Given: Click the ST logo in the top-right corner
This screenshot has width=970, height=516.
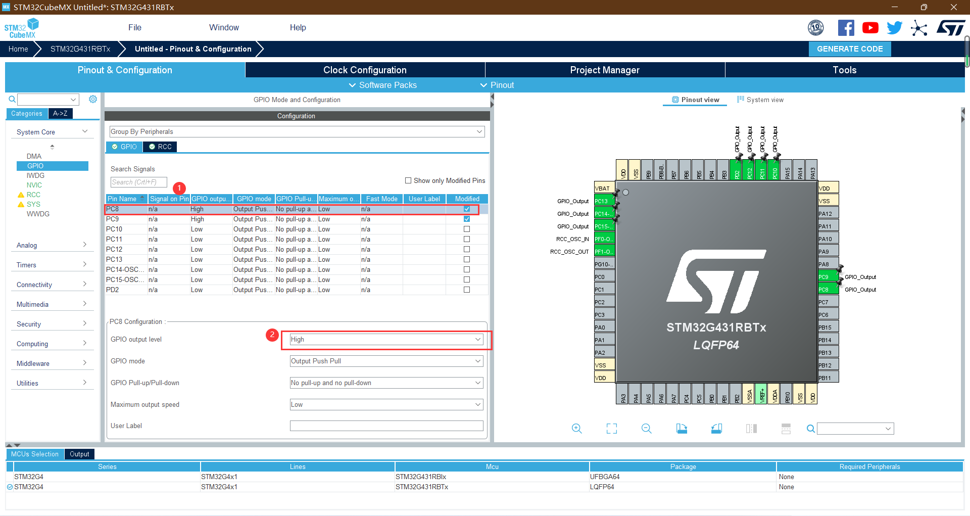Looking at the screenshot, I should tap(951, 27).
